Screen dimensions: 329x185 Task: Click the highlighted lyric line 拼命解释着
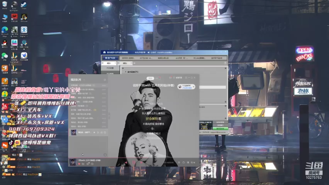click(x=153, y=119)
